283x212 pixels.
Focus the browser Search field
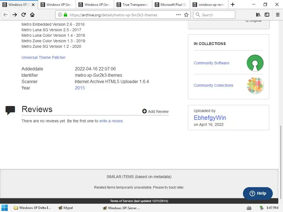214,15
